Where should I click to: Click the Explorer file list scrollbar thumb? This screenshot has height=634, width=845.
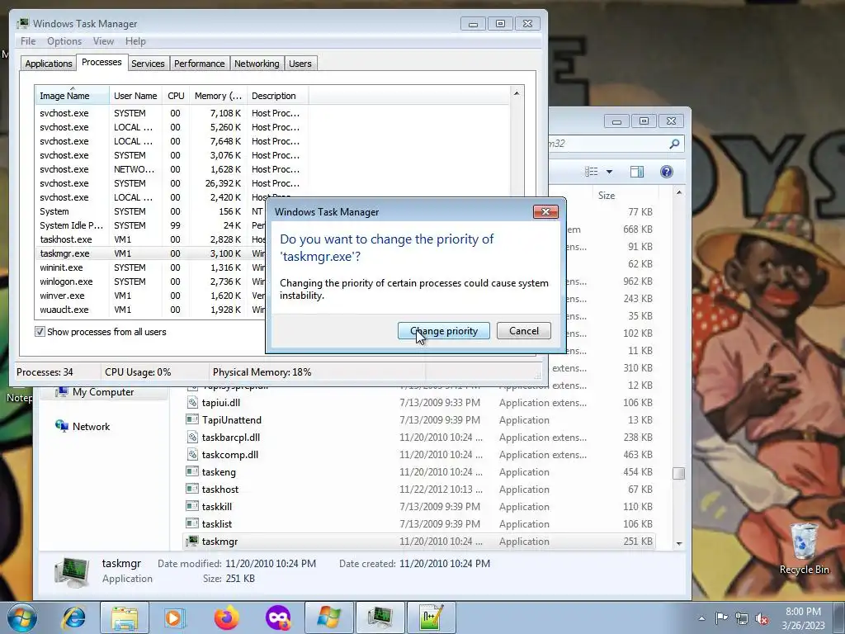pos(679,473)
